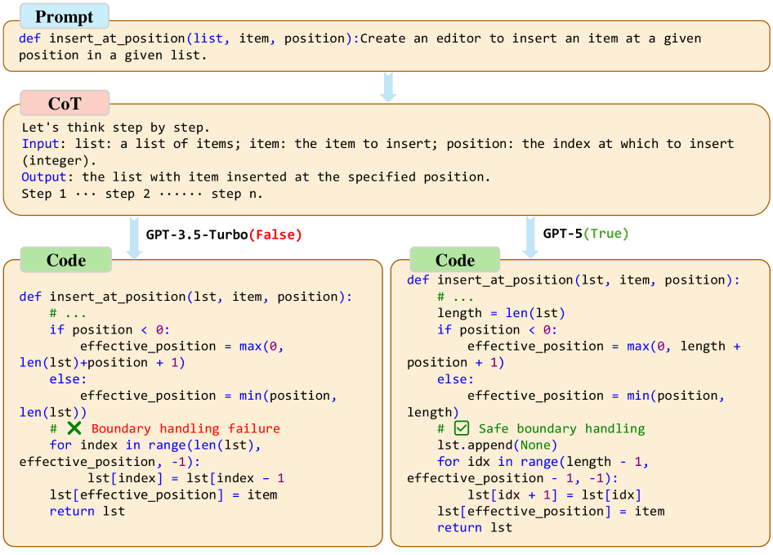The width and height of the screenshot is (773, 555).
Task: Click the "Boundary handling failure" red comment
Action: pos(185,428)
